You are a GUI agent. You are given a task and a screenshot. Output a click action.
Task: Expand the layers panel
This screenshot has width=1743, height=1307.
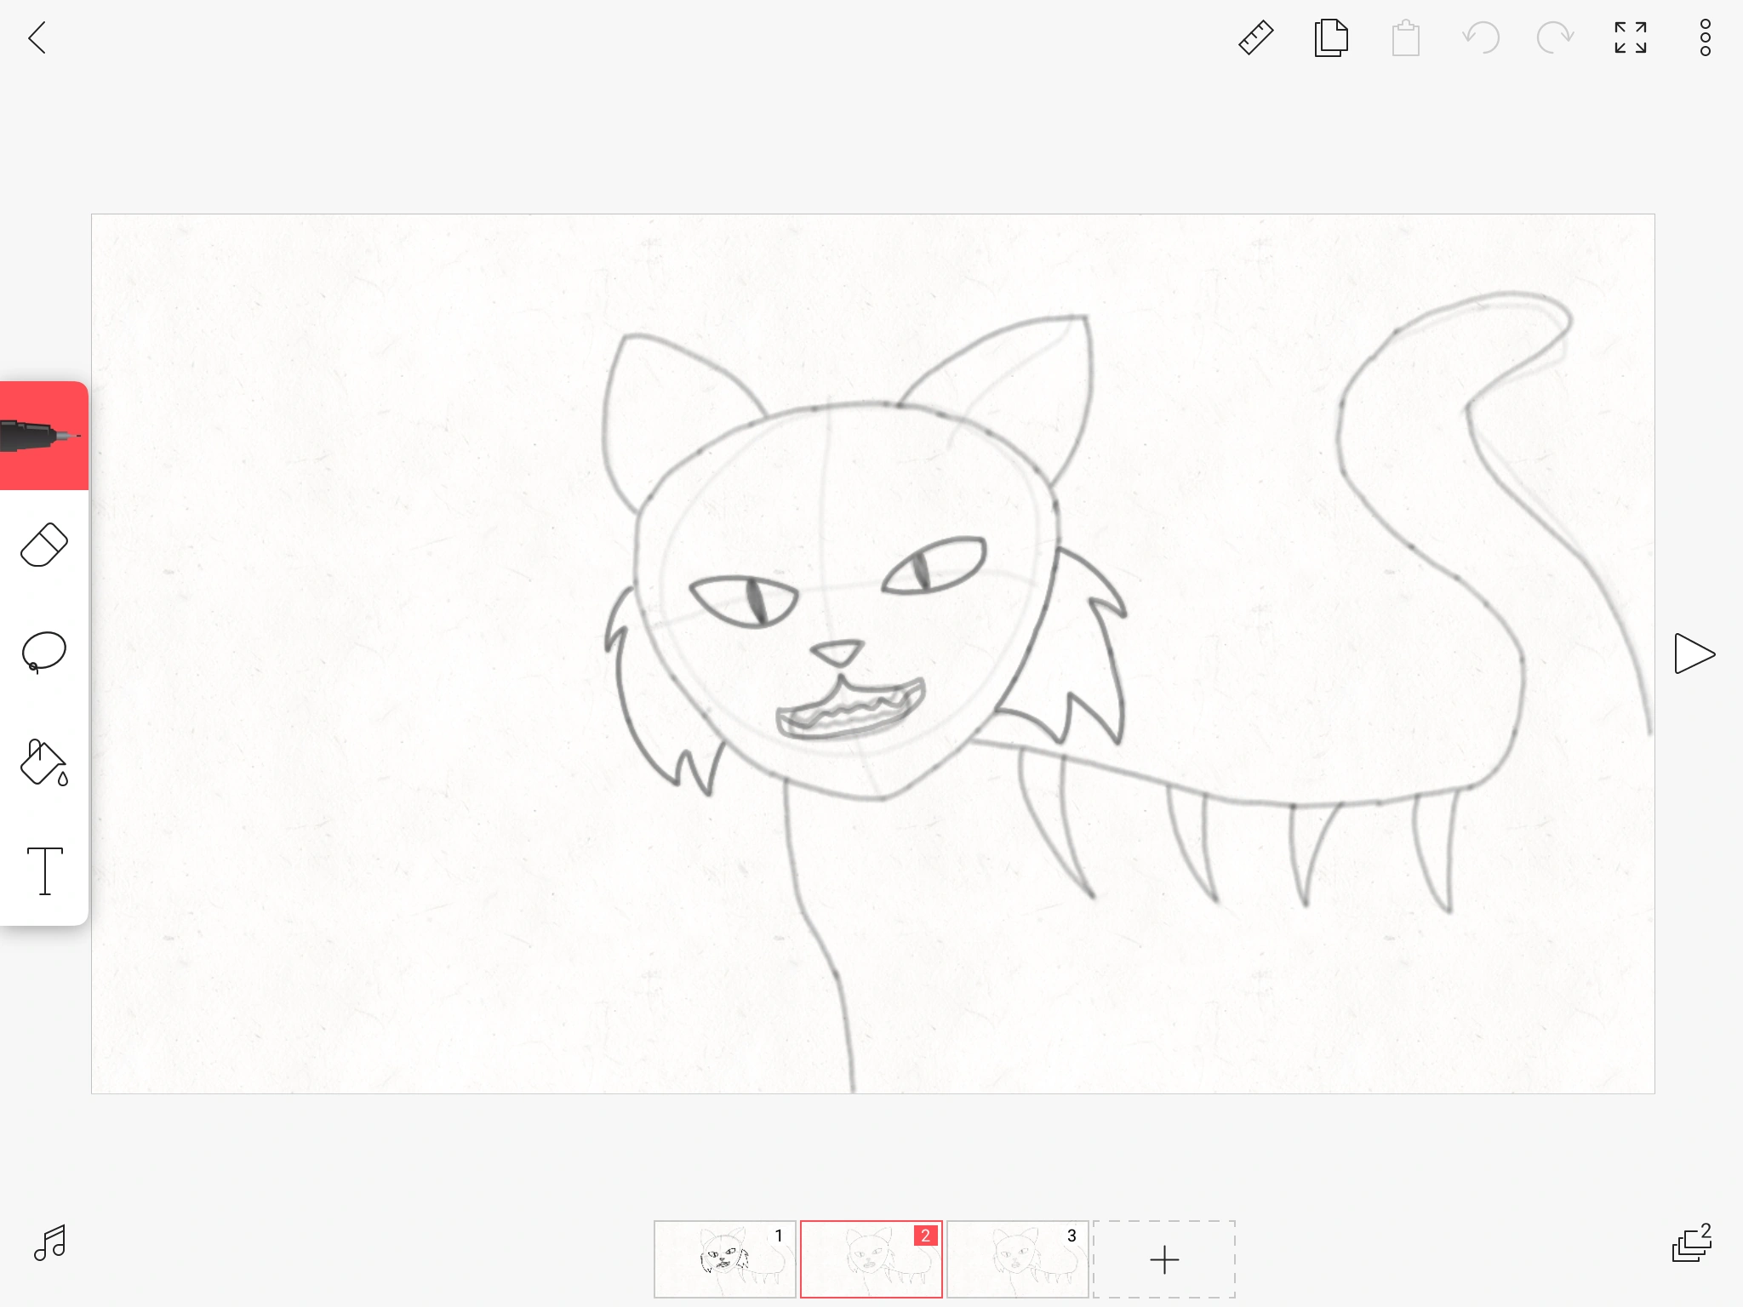click(1691, 1243)
